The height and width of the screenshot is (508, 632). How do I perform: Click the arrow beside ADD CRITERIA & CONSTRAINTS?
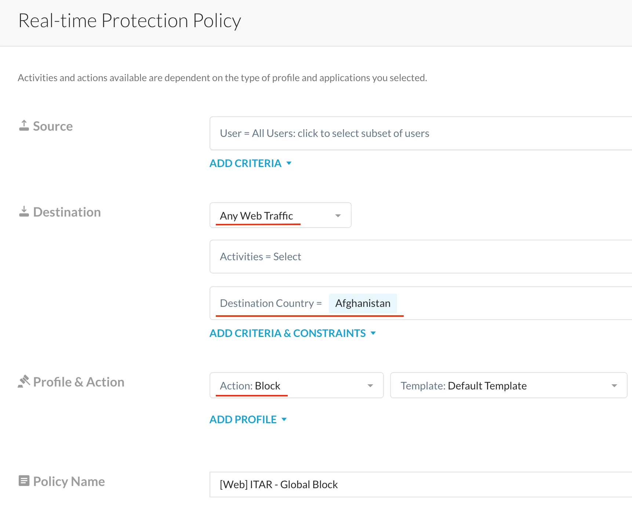click(x=373, y=333)
